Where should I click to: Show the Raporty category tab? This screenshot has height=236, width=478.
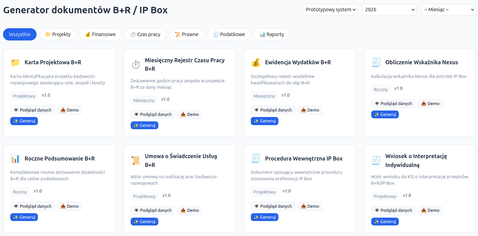pyautogui.click(x=272, y=34)
